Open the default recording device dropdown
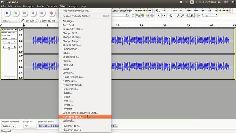 click(31, 21)
